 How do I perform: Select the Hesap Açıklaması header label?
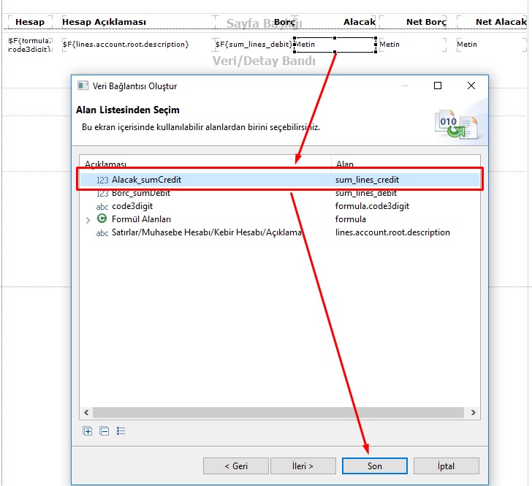[104, 22]
